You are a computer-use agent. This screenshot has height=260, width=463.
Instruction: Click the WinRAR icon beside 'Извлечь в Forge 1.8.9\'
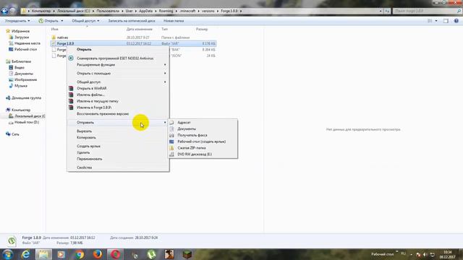point(71,108)
